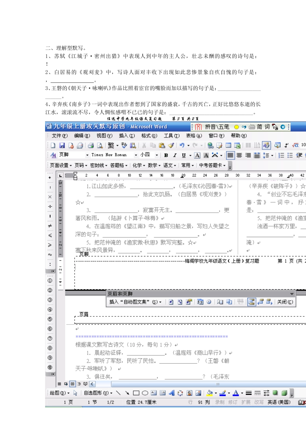Click Insert Date icon in header/footer toolbar
Image resolution: width=306 pixels, height=433 pixels.
tap(200, 302)
